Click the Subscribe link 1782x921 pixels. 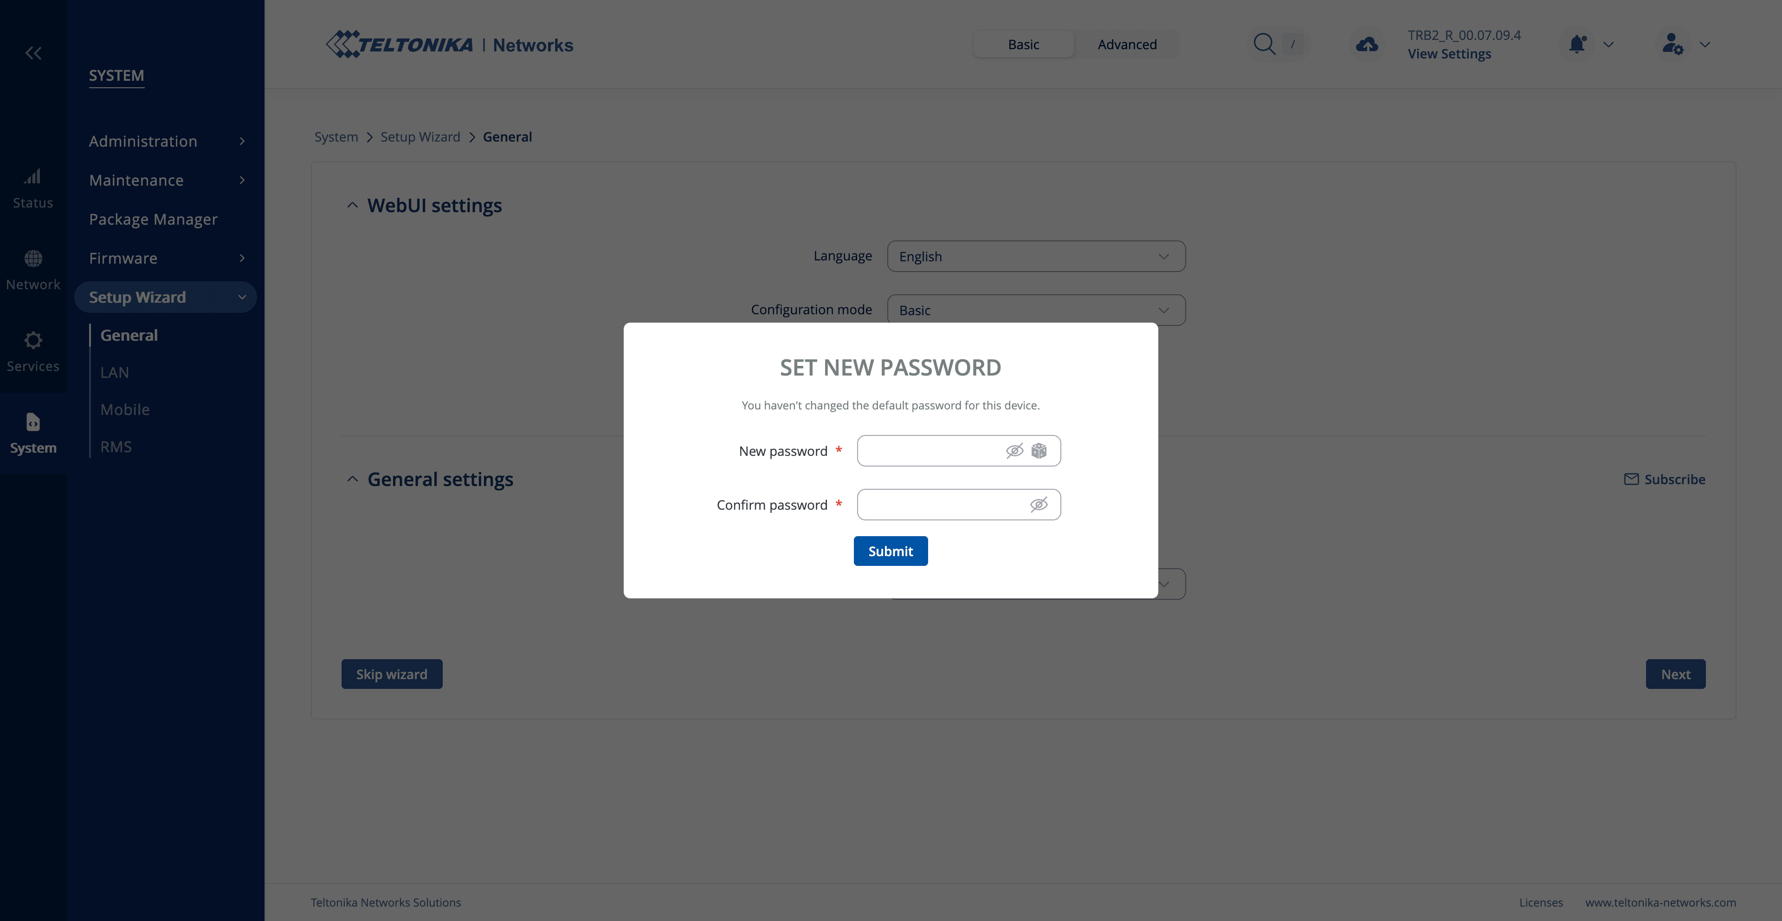pyautogui.click(x=1665, y=480)
